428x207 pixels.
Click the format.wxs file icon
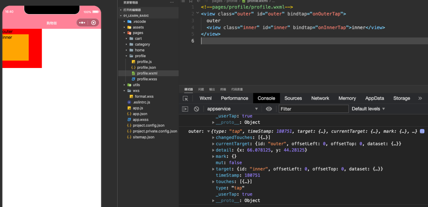[x=131, y=97]
